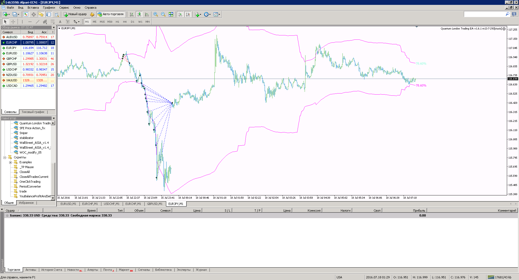Click Navigator scrollbar down arrow

pos(53,198)
